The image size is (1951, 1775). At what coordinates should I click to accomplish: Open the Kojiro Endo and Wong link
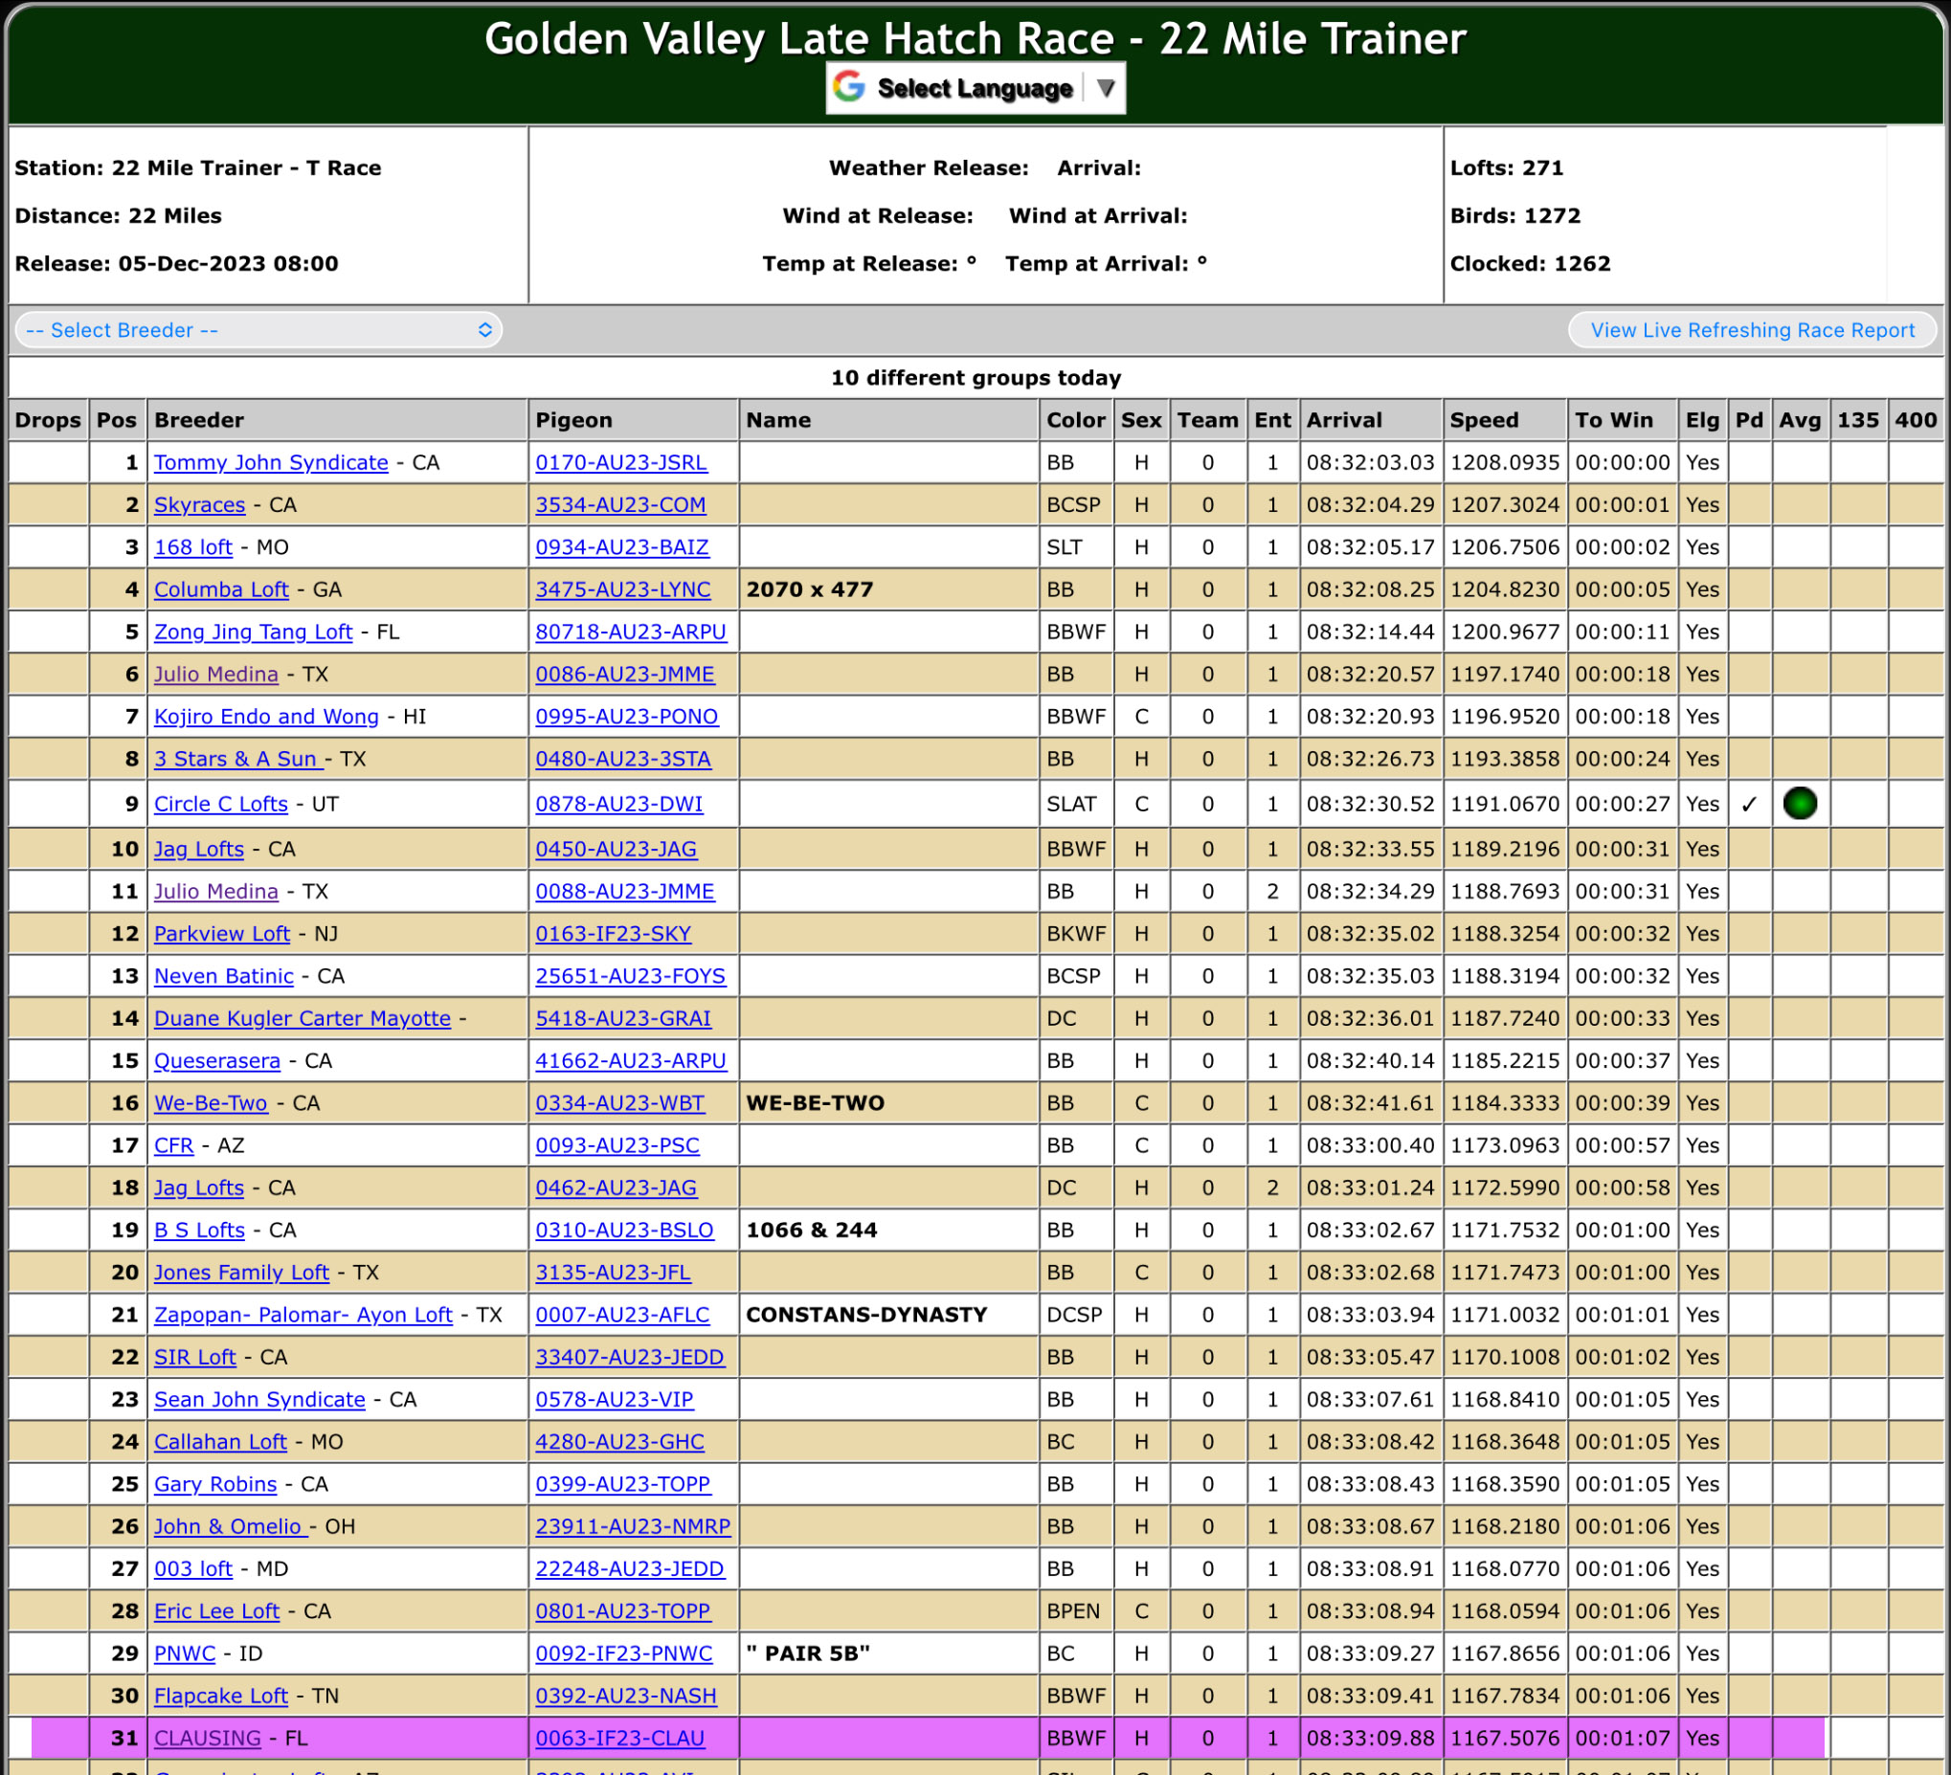pos(266,717)
